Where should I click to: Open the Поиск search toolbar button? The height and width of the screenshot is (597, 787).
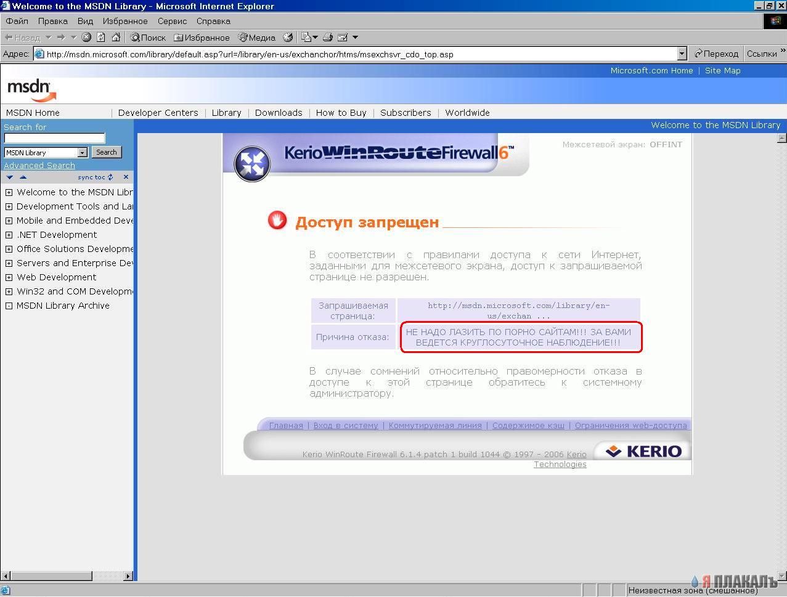[148, 38]
